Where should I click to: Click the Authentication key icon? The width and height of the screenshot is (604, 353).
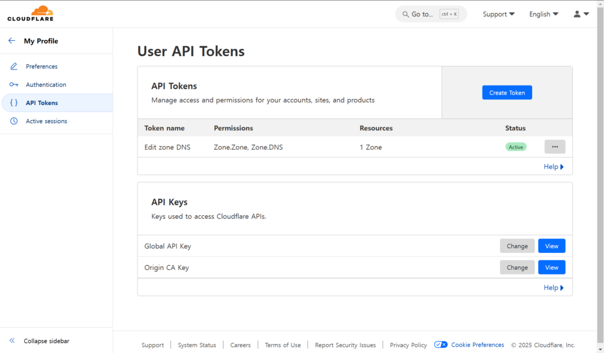14,85
